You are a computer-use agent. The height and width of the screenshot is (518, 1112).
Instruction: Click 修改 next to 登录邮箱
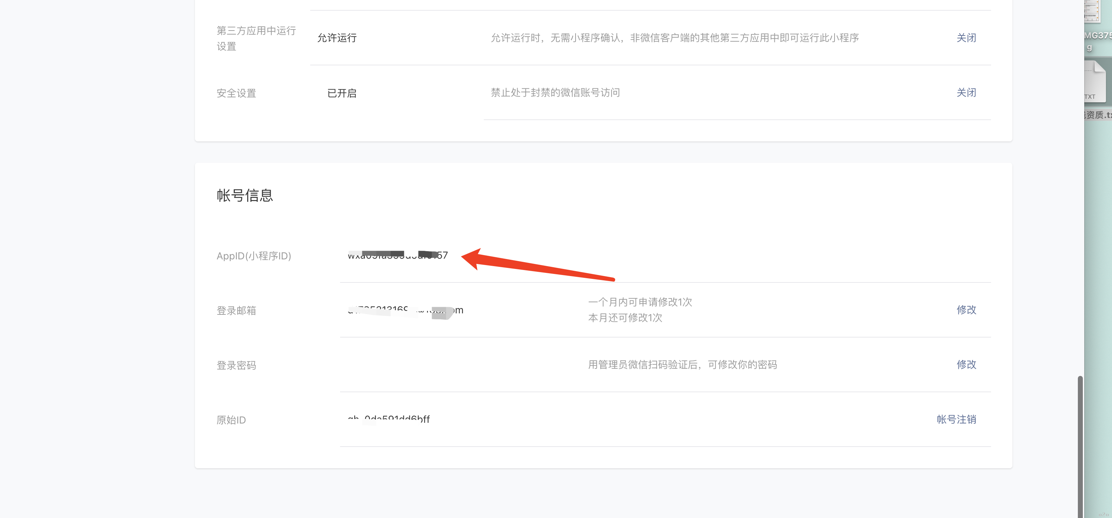(x=966, y=310)
